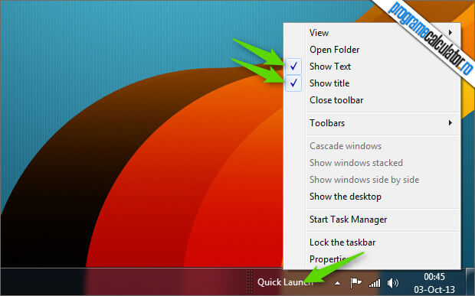Open the Action Center flag icon

[x=355, y=283]
